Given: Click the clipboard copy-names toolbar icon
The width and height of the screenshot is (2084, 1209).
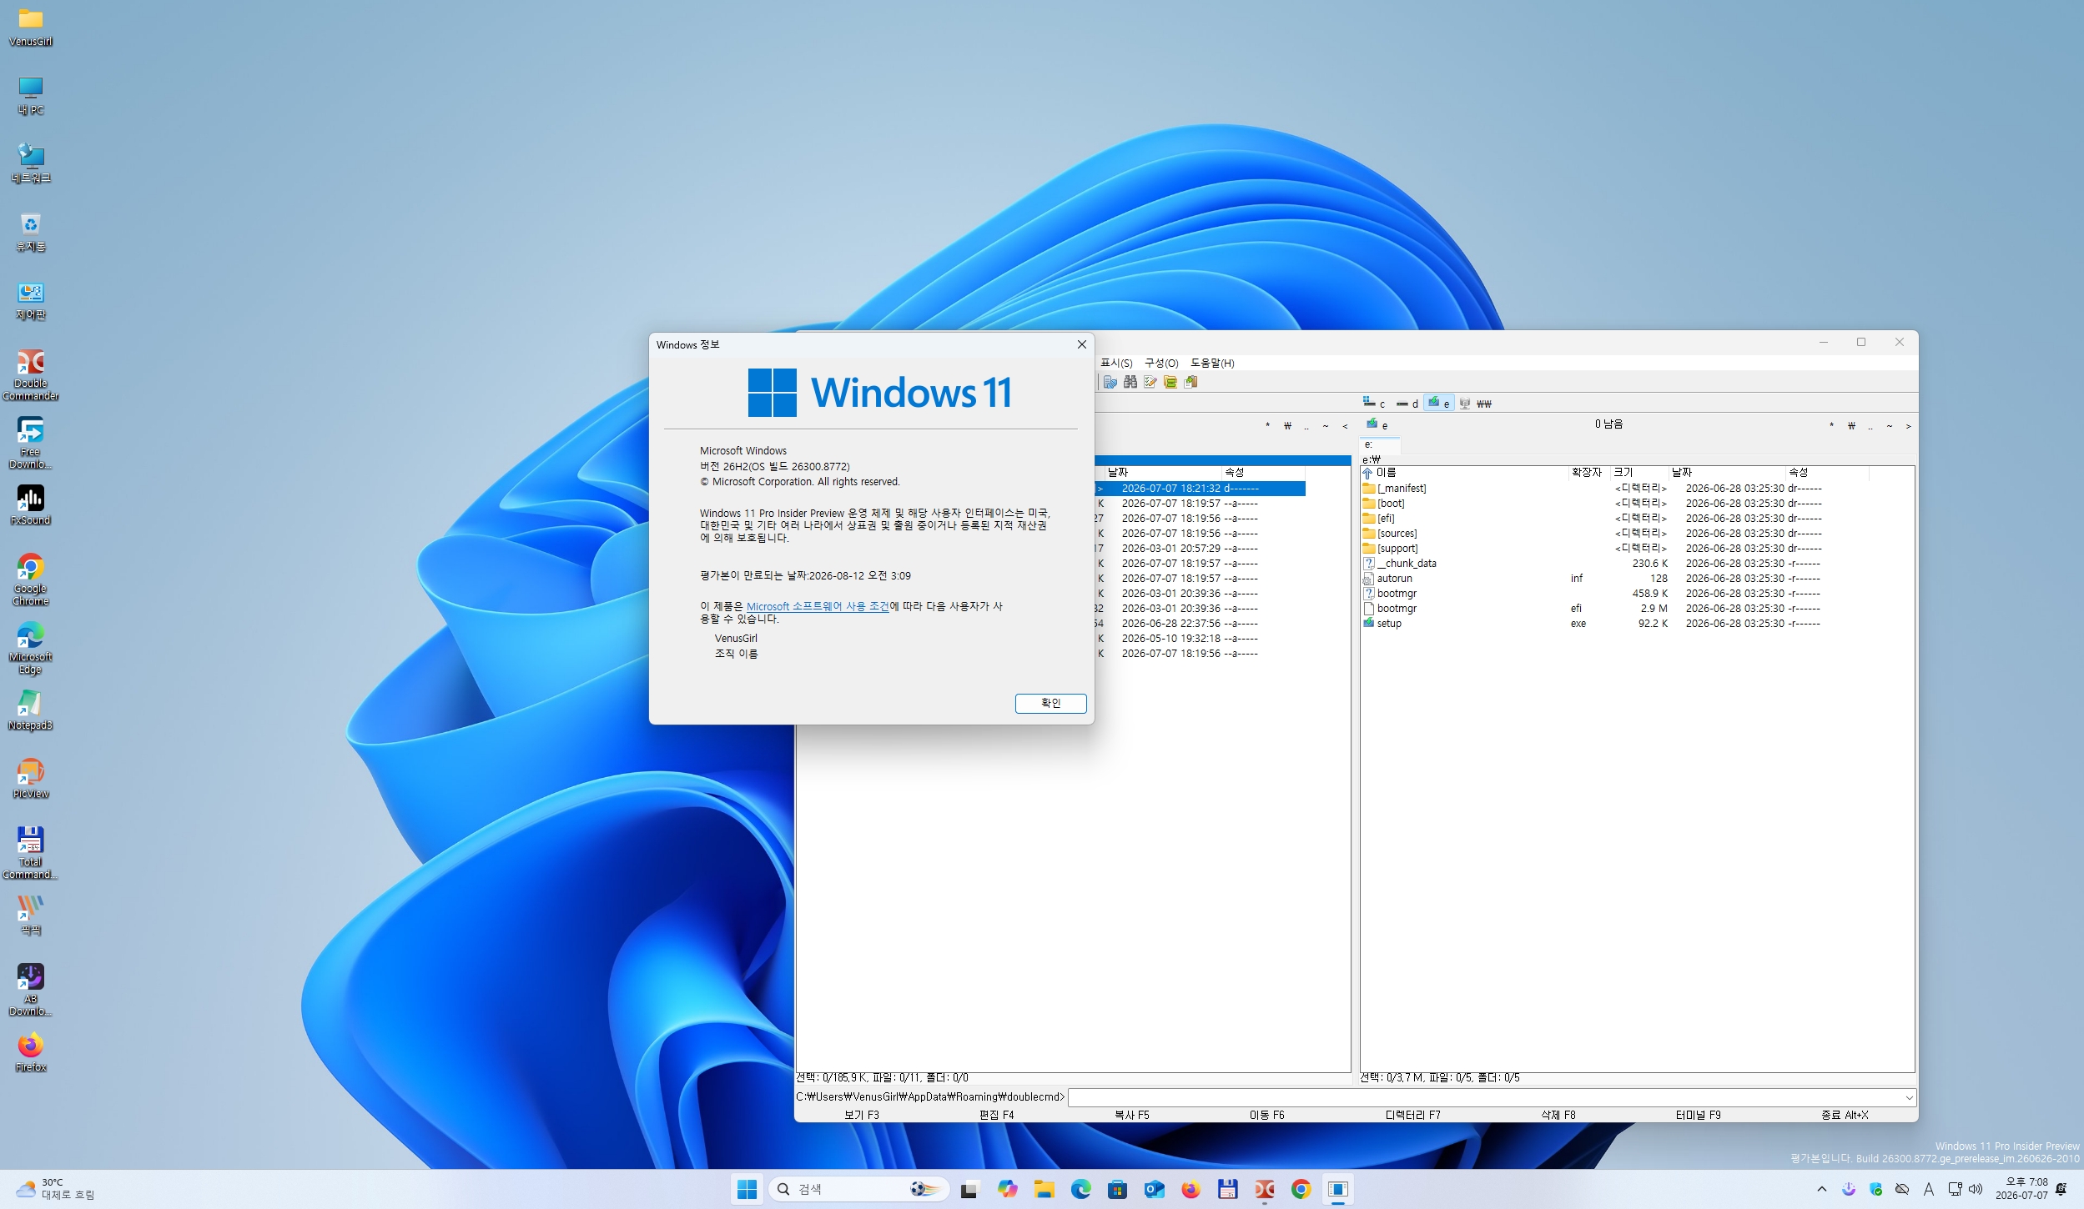Looking at the screenshot, I should point(1190,382).
